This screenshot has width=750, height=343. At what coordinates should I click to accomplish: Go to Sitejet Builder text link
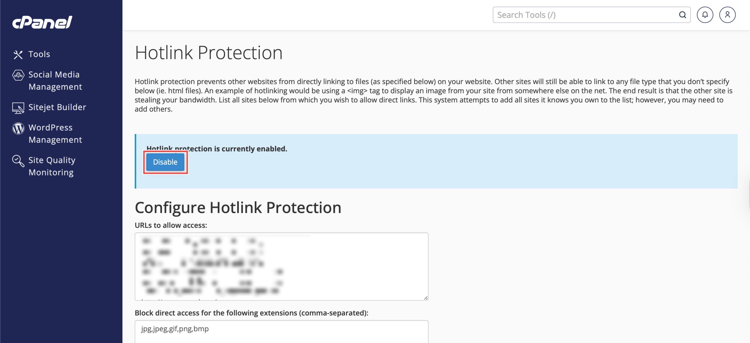pyautogui.click(x=57, y=107)
